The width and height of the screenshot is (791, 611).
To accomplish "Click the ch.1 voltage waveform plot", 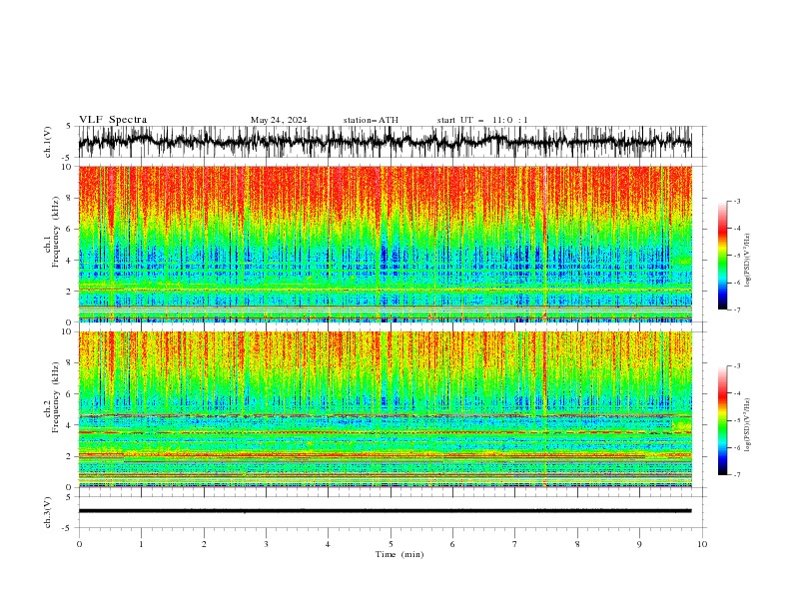I will point(385,142).
